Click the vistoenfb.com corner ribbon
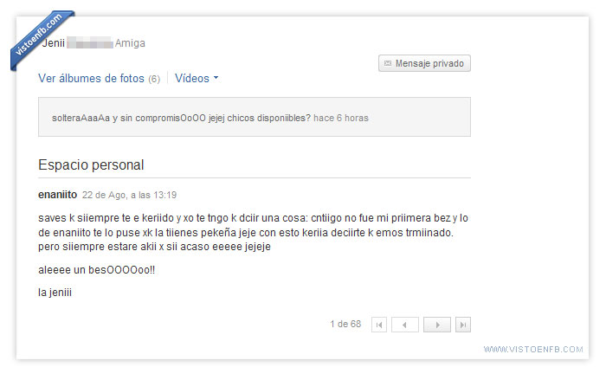 pos(40,38)
